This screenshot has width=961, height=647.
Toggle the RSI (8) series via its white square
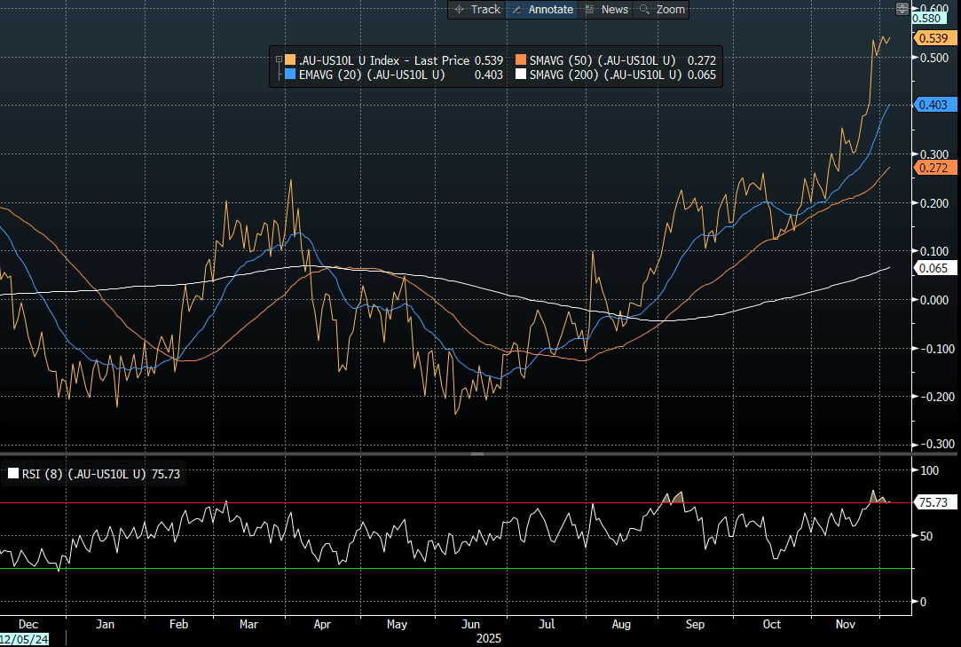pos(12,473)
